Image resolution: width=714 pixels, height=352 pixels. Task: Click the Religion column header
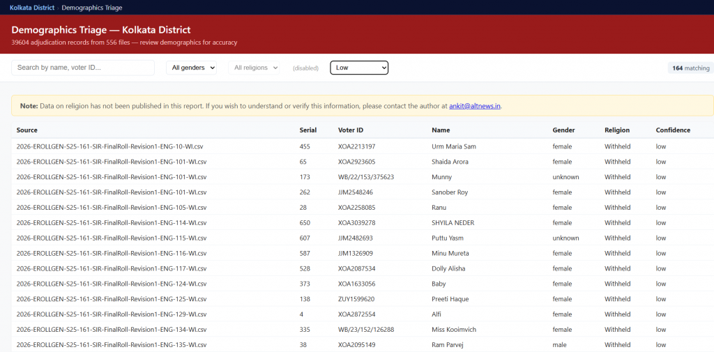coord(616,130)
